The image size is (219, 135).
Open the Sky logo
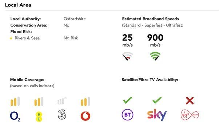pos(157,115)
